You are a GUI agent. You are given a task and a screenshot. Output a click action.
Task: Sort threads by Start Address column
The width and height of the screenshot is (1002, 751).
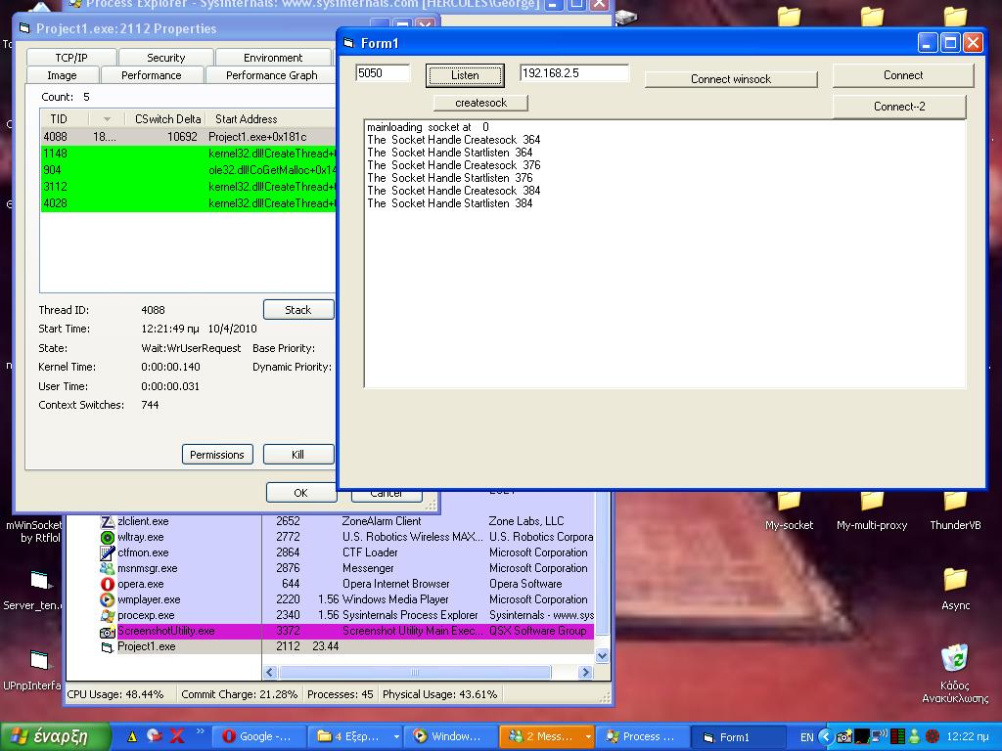[271, 118]
